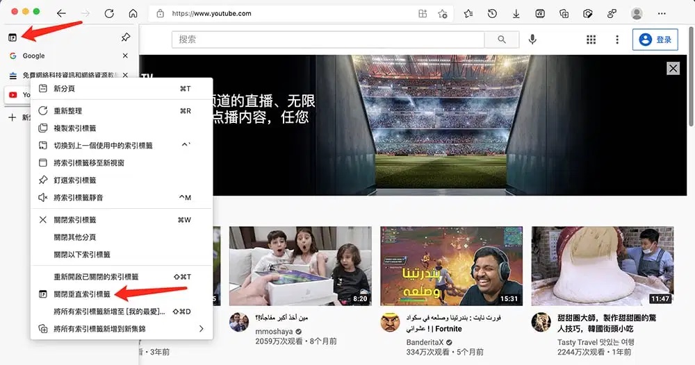Choose 新分頁 from context menu
Viewport: 695px width, 365px height.
[122, 89]
